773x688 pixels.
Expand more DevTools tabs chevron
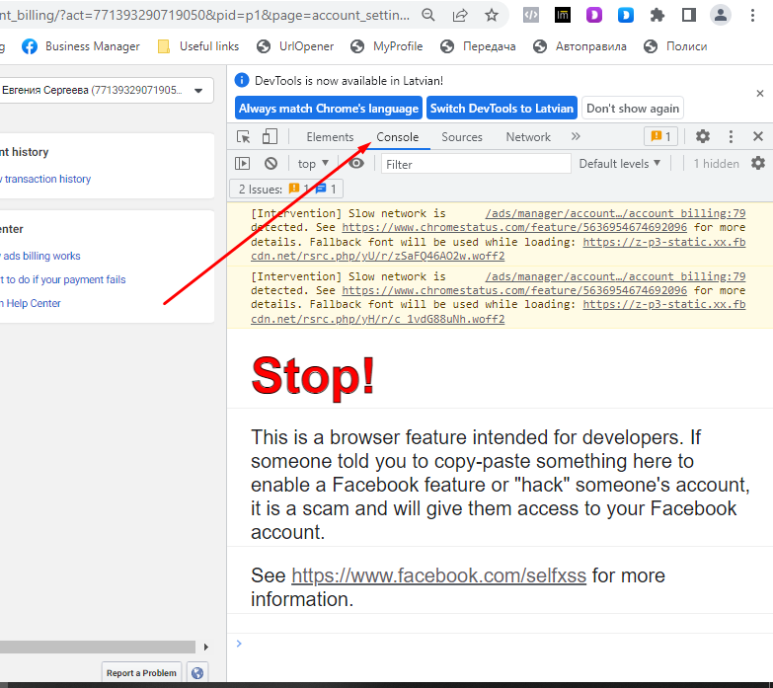[576, 136]
